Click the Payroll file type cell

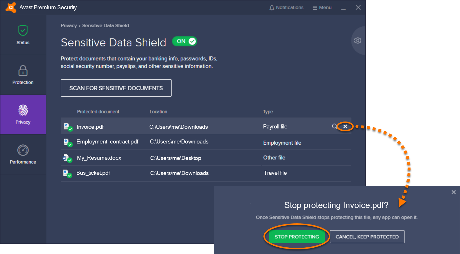click(275, 126)
